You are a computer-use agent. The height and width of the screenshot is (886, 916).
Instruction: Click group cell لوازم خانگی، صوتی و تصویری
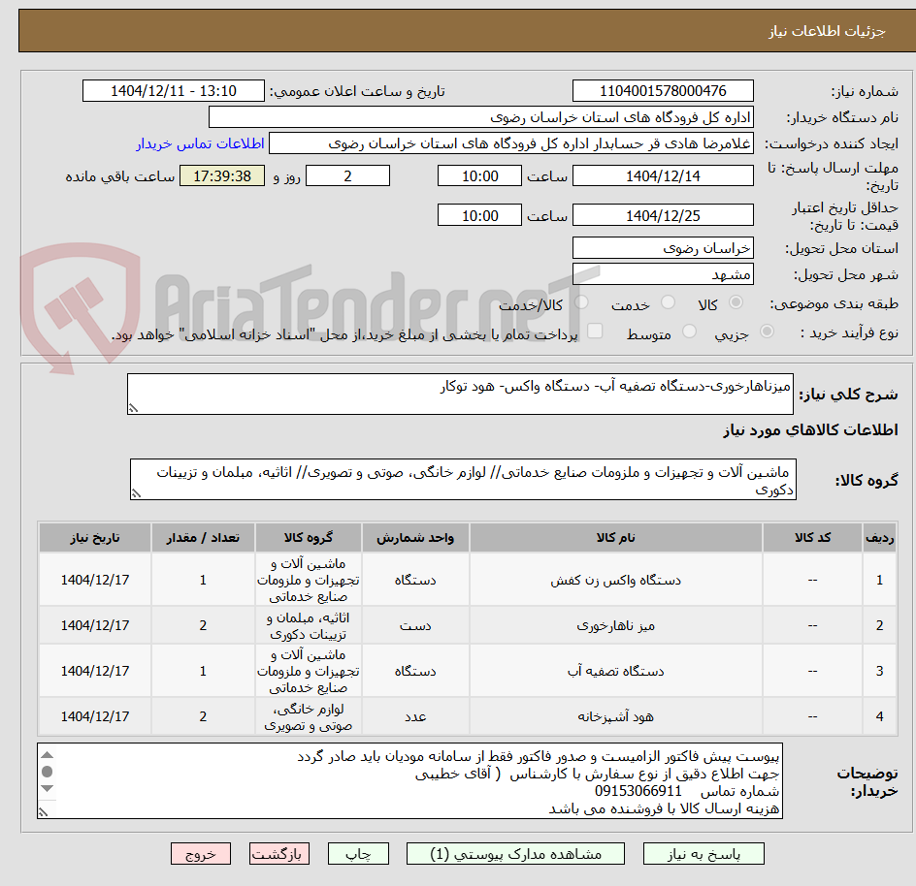pyautogui.click(x=309, y=716)
